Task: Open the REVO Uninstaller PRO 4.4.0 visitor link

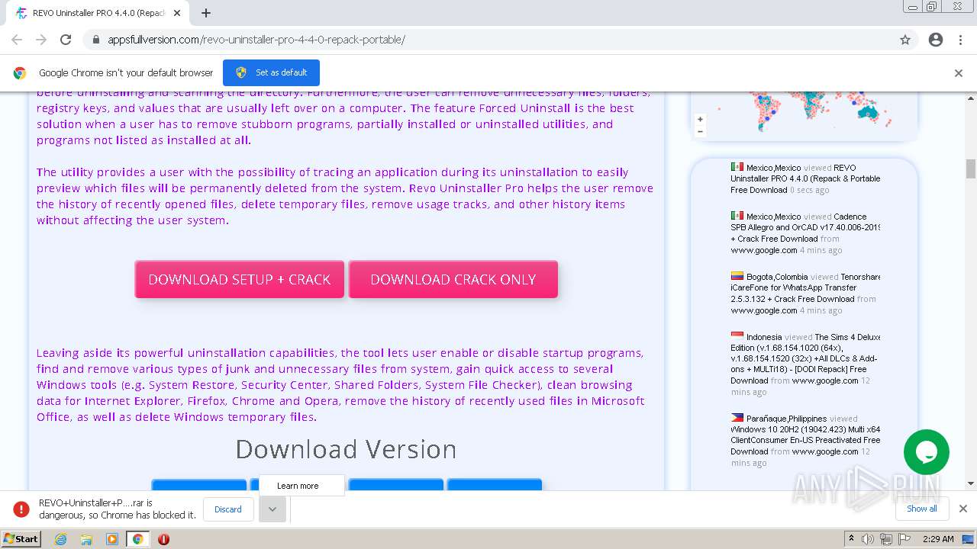Action: coord(805,178)
